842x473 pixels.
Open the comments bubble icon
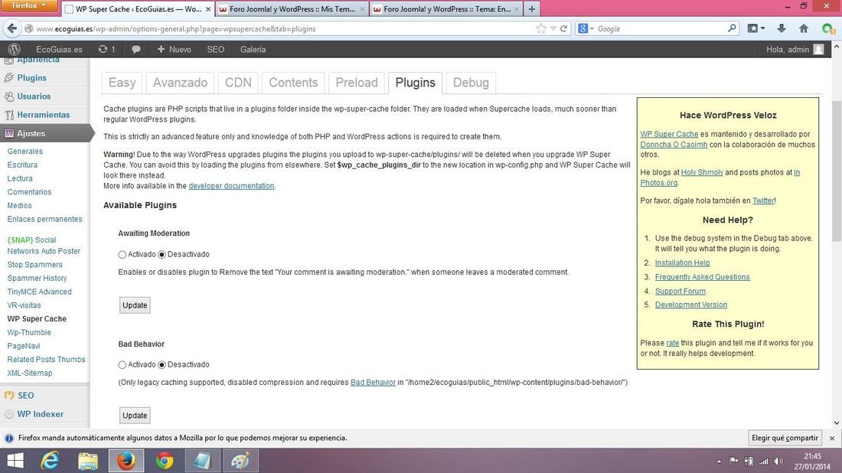(x=135, y=50)
